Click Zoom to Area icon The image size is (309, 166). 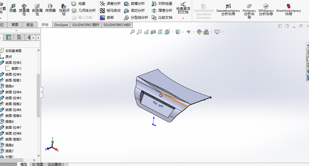(139, 32)
